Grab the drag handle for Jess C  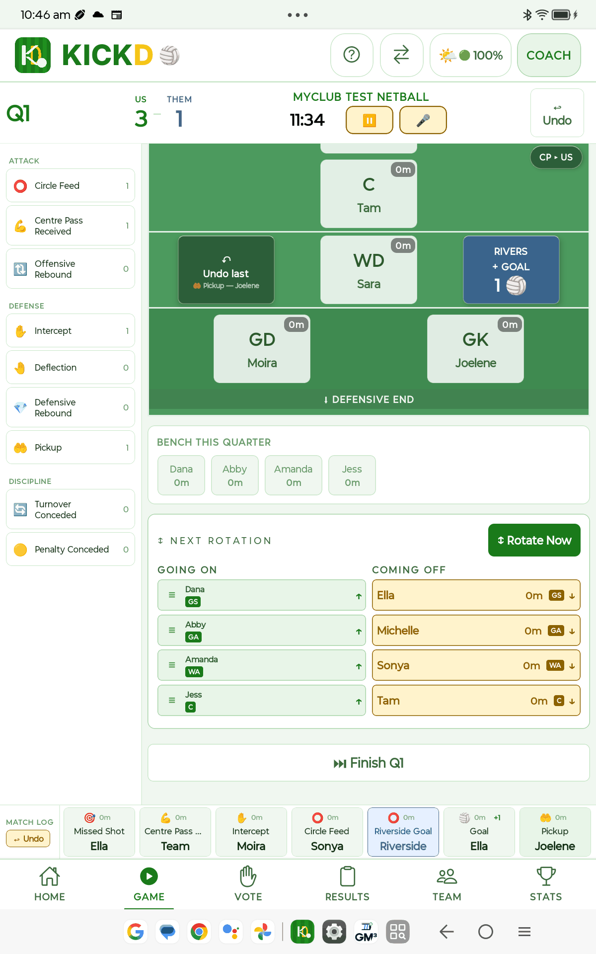point(172,701)
